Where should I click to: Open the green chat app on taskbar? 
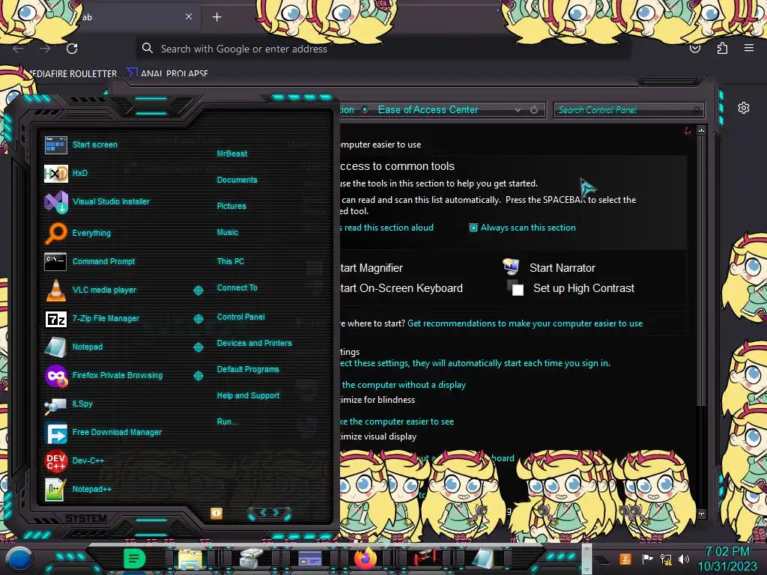(x=134, y=559)
